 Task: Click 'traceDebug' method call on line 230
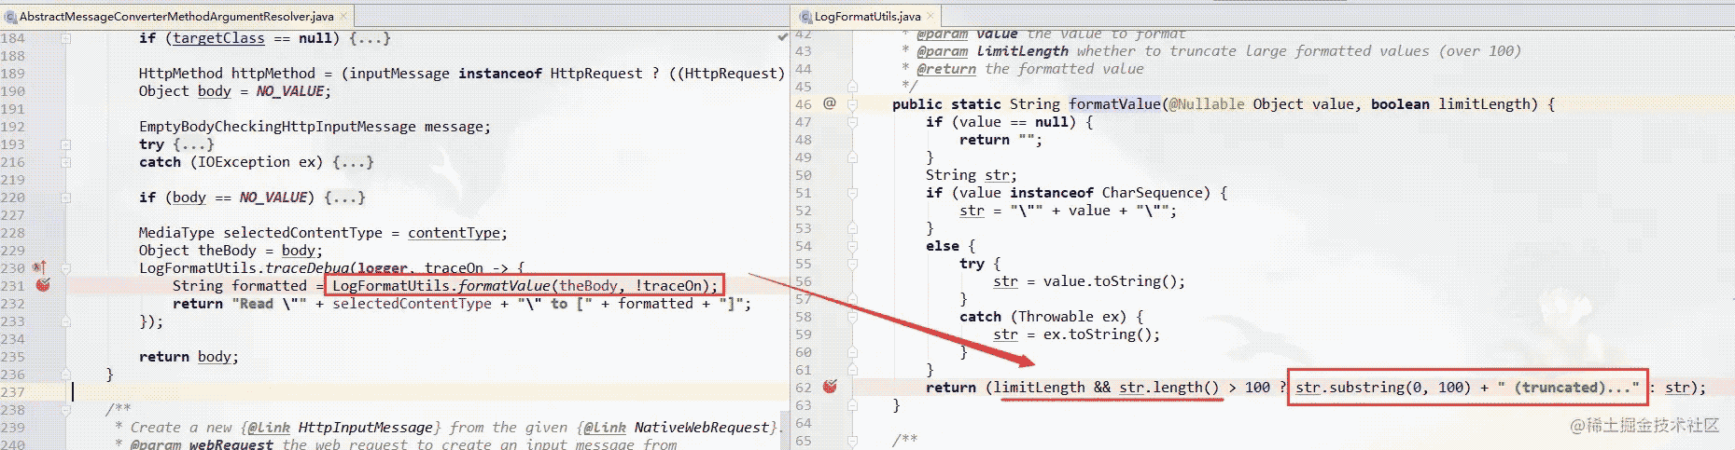point(307,268)
